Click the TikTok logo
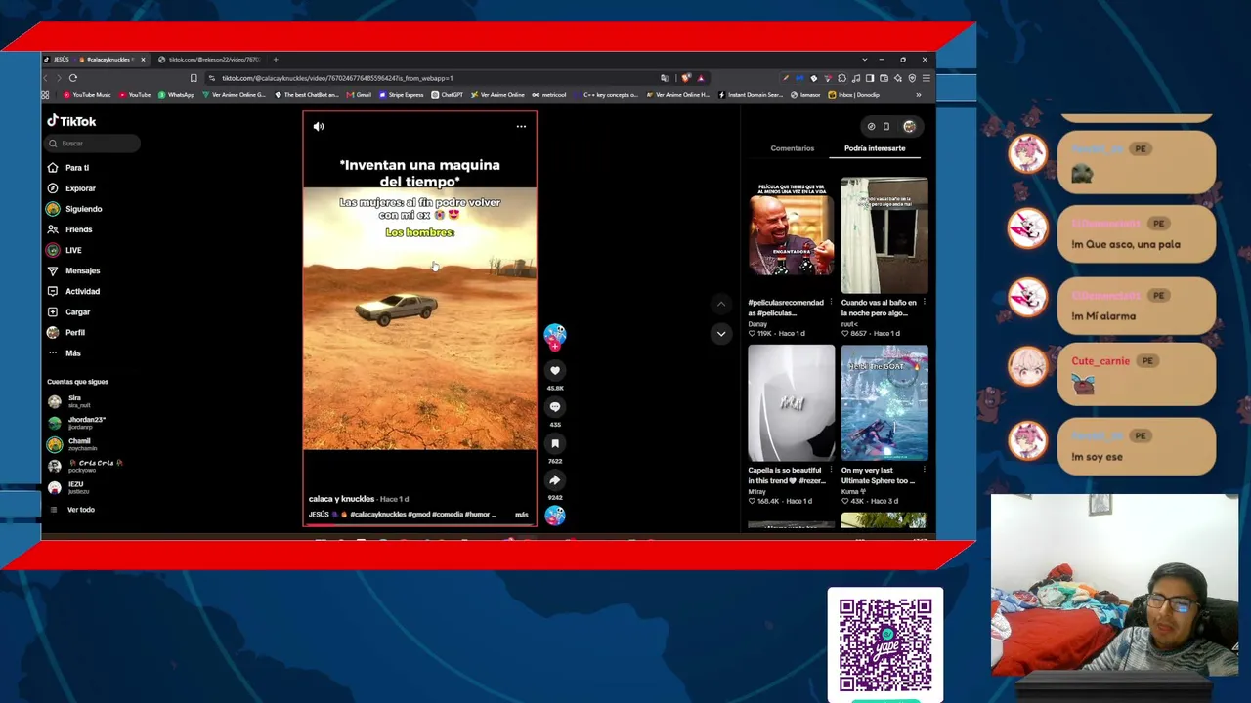The height and width of the screenshot is (703, 1251). click(71, 121)
